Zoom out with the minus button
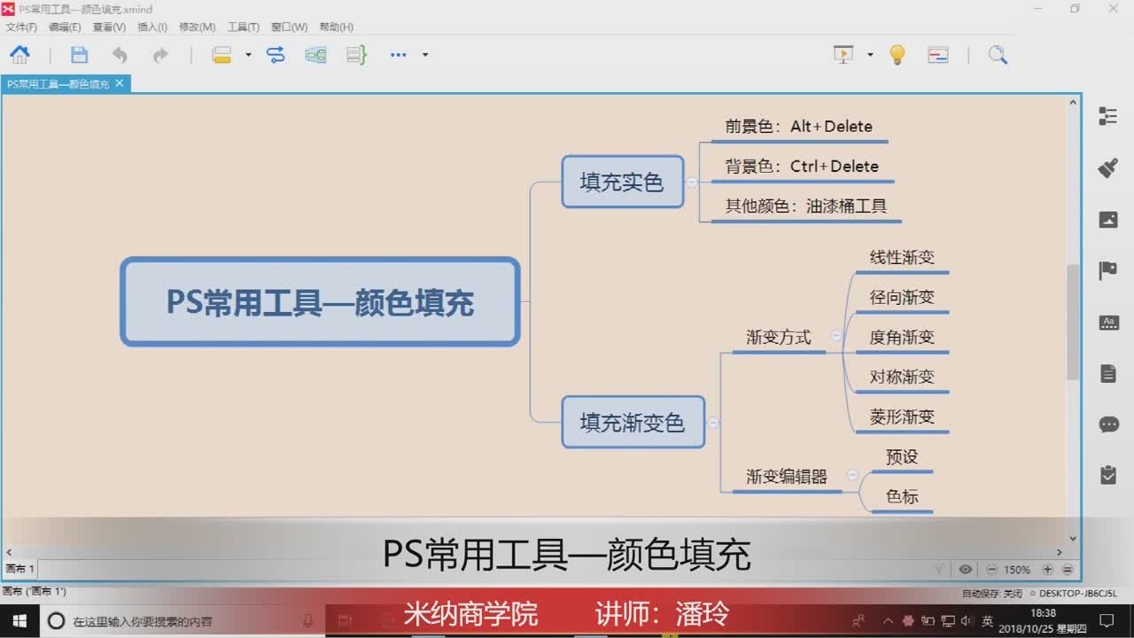Screen dimensions: 1134x638 (x=992, y=570)
